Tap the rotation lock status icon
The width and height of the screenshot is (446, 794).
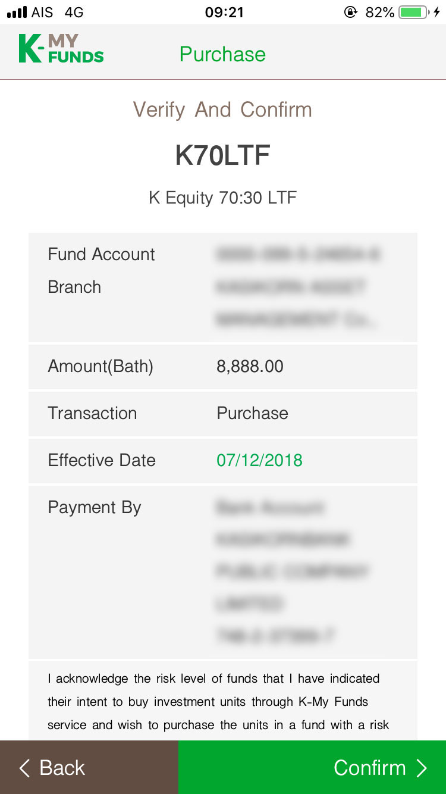pos(351,12)
